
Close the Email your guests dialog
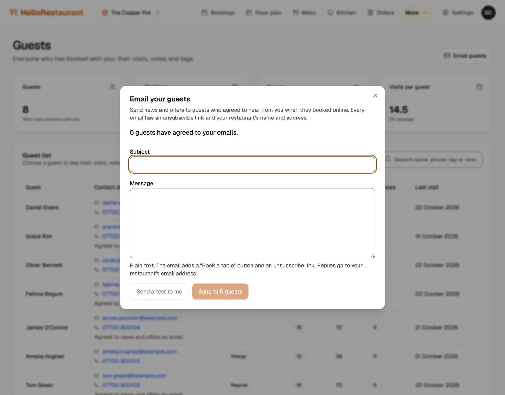point(375,95)
